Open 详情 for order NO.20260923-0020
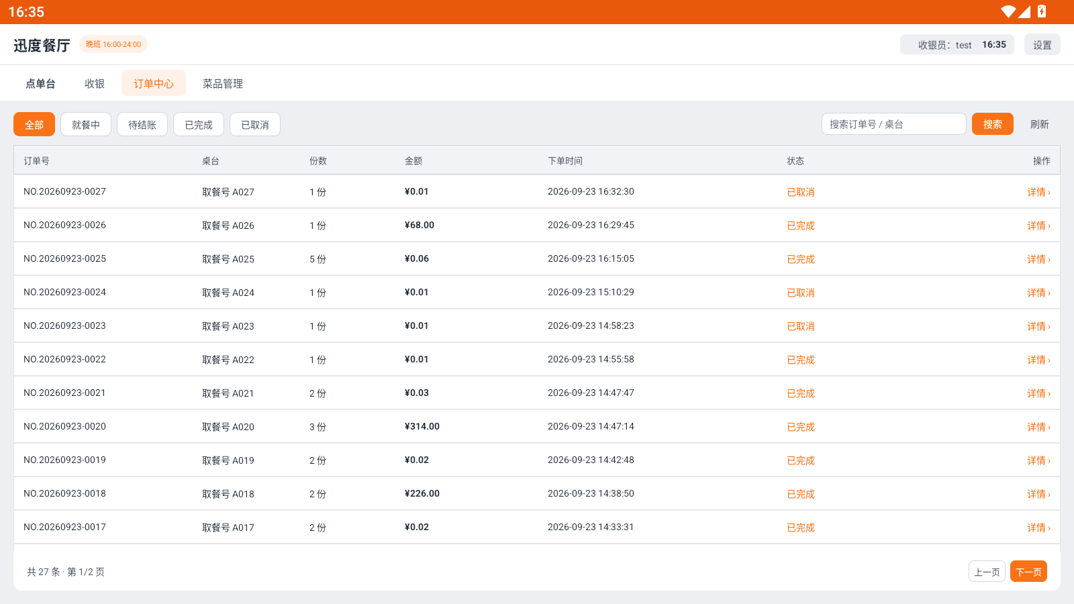This screenshot has width=1074, height=604. tap(1038, 427)
